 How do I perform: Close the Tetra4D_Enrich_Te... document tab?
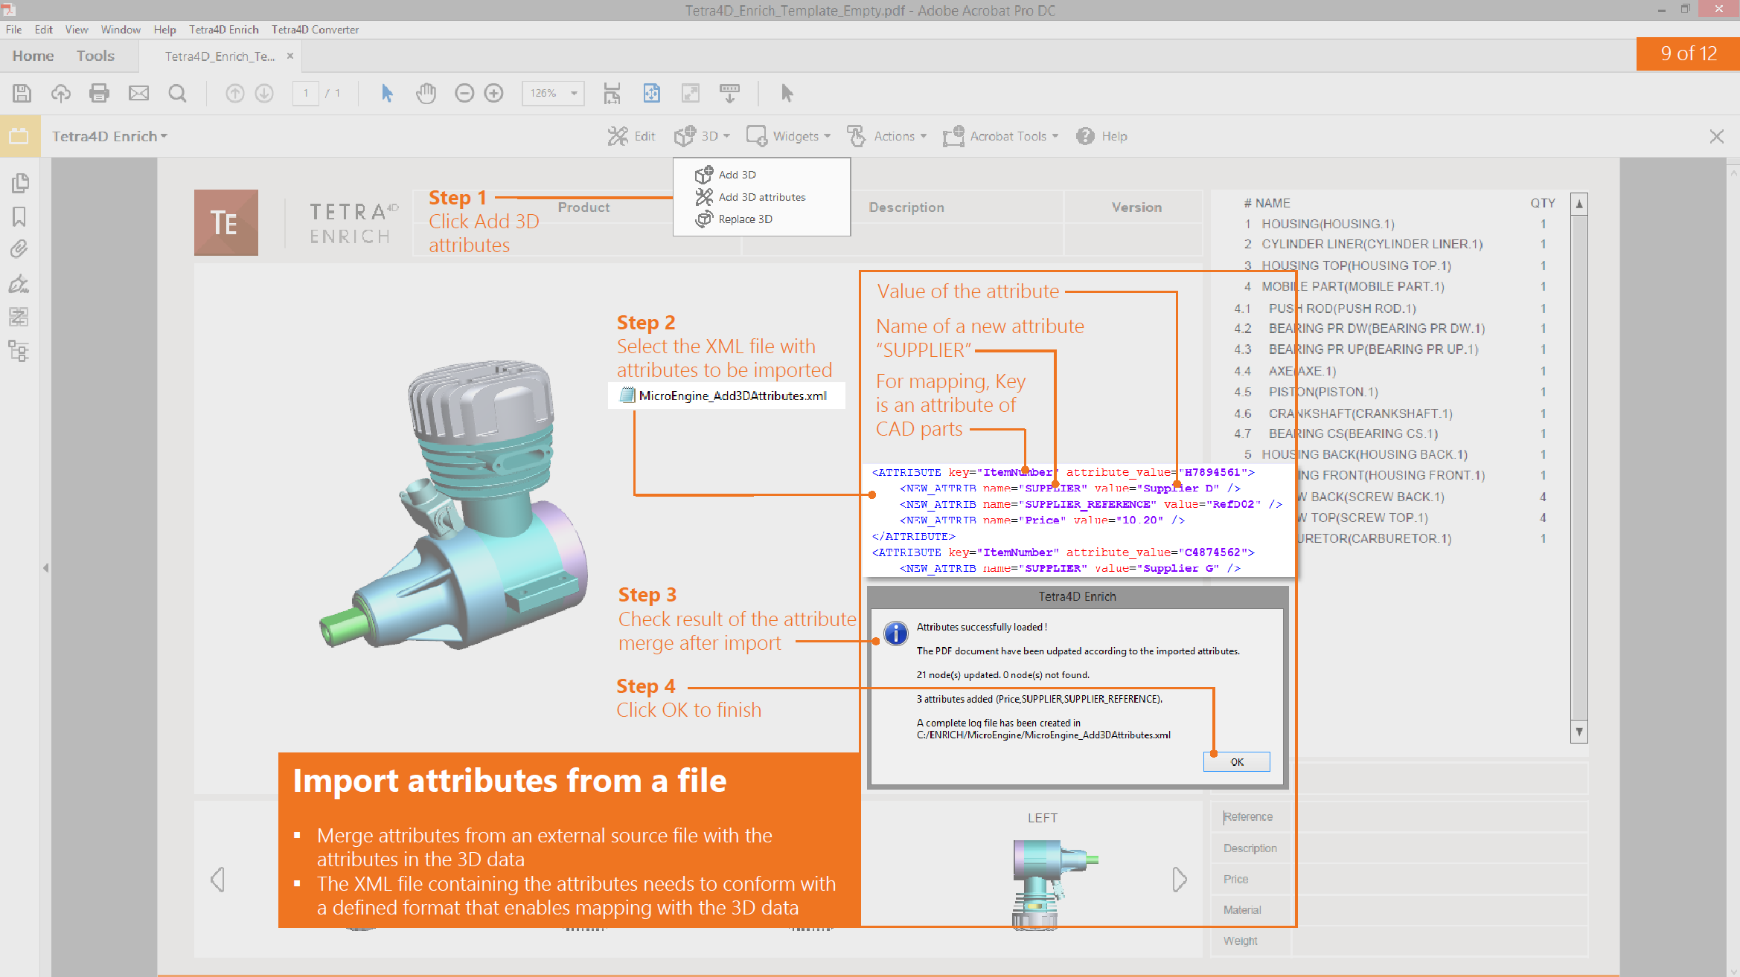coord(290,56)
